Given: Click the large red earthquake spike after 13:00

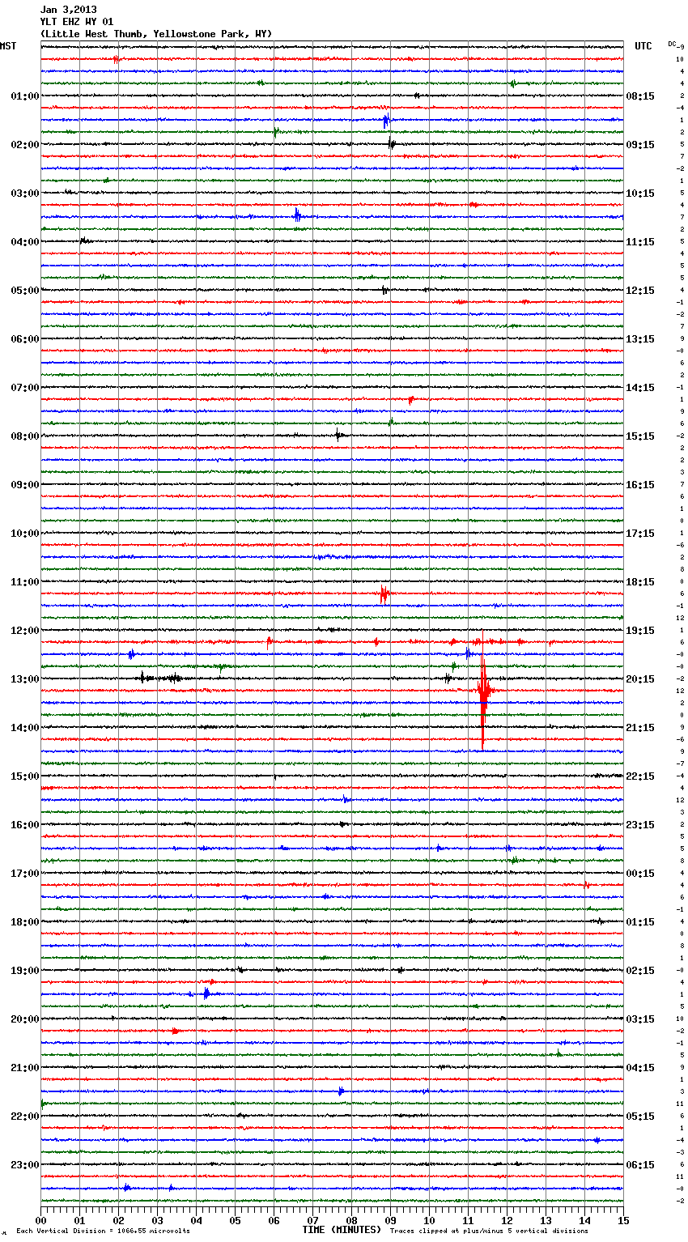Looking at the screenshot, I should point(483,691).
